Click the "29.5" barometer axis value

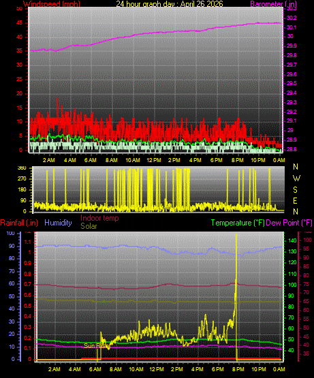[292, 83]
